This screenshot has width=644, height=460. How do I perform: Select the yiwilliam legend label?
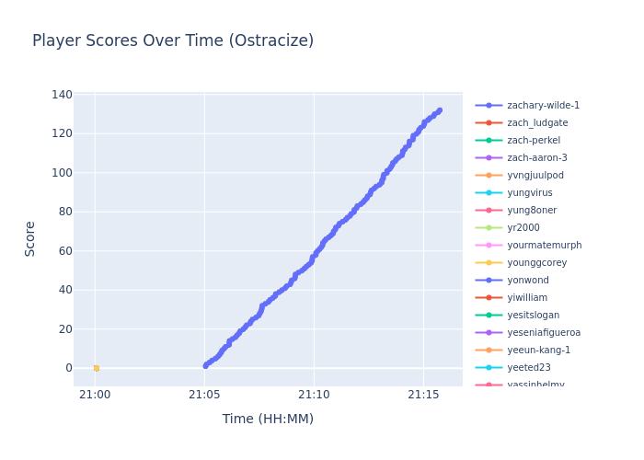coord(527,298)
